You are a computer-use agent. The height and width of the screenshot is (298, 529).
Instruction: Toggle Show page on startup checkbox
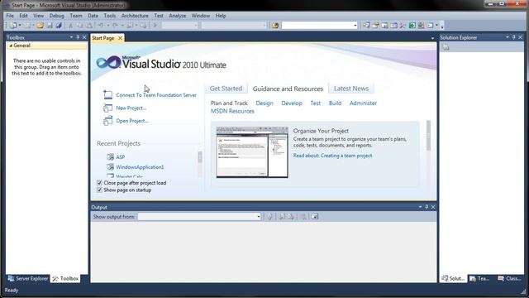click(99, 190)
